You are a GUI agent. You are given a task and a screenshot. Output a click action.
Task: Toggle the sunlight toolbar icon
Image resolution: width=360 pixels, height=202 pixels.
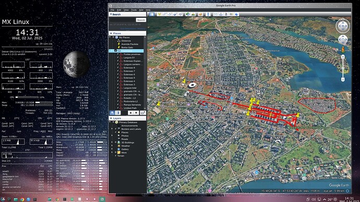point(194,14)
